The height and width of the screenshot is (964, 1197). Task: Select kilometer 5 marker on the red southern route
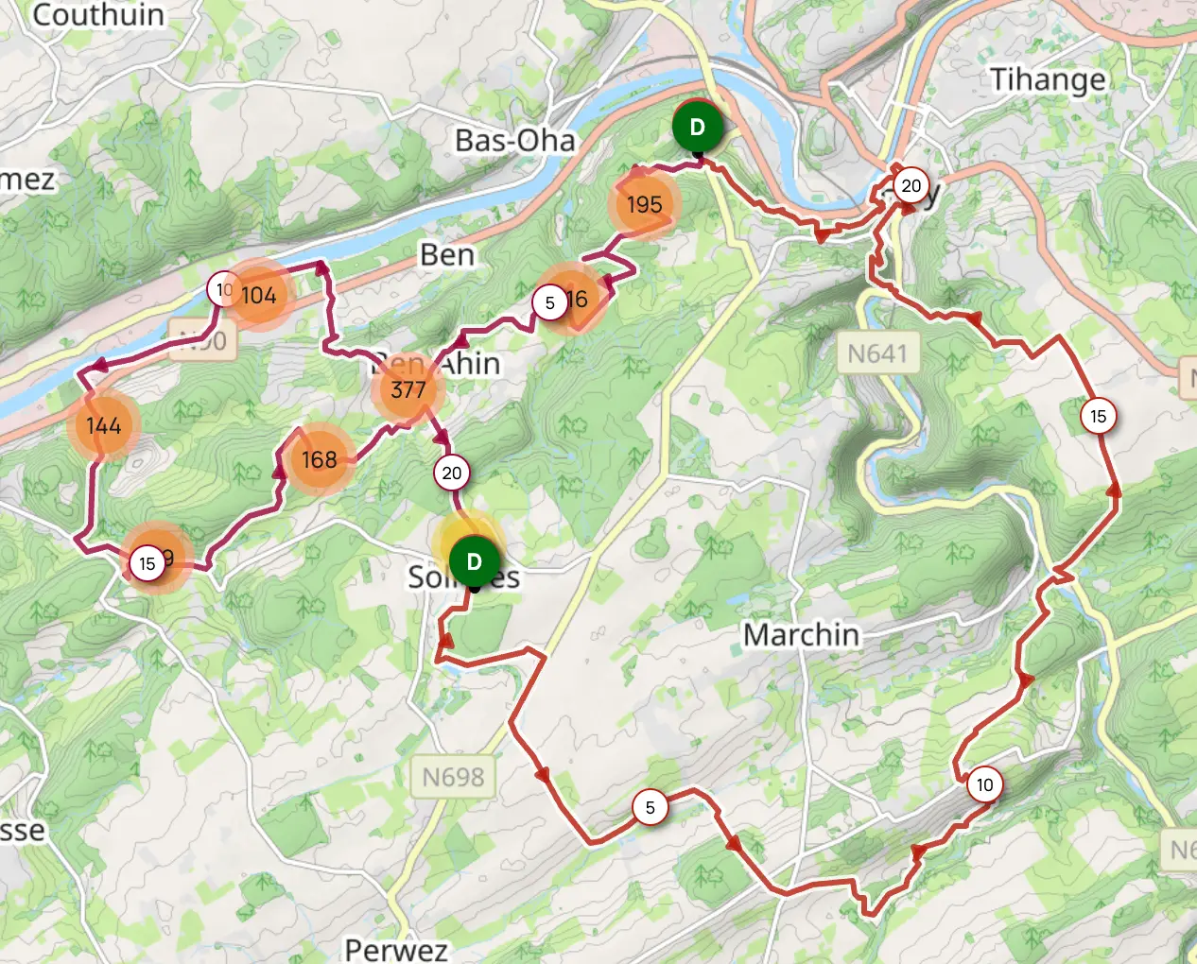pyautogui.click(x=650, y=807)
